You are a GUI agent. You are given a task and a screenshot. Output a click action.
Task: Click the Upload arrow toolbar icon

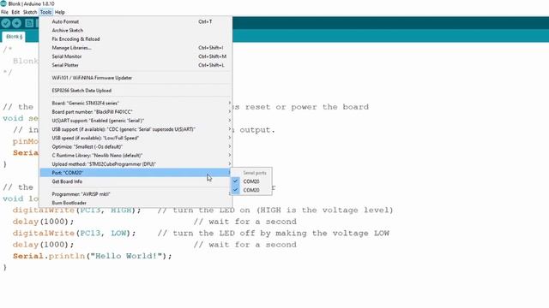[17, 23]
